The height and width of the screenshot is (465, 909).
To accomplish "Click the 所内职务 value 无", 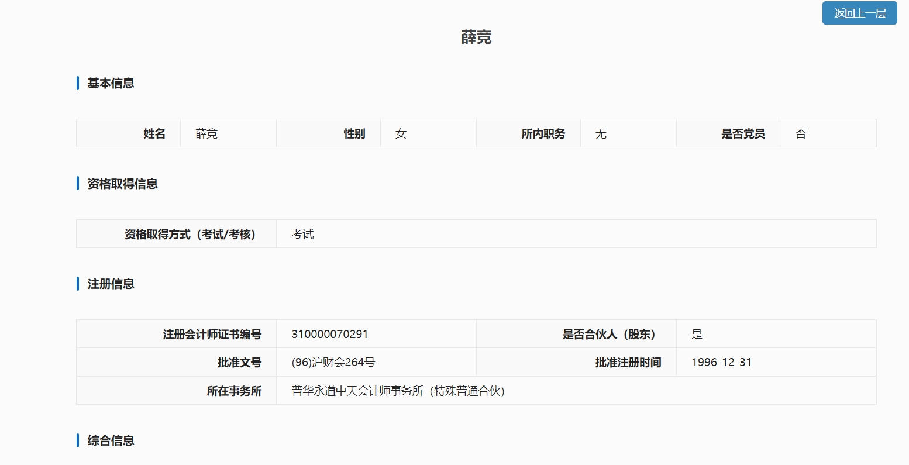I will tap(601, 134).
